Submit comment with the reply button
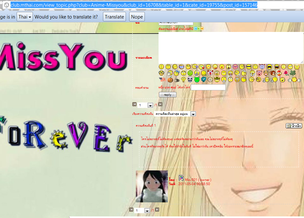The image size is (304, 218). (x=168, y=95)
